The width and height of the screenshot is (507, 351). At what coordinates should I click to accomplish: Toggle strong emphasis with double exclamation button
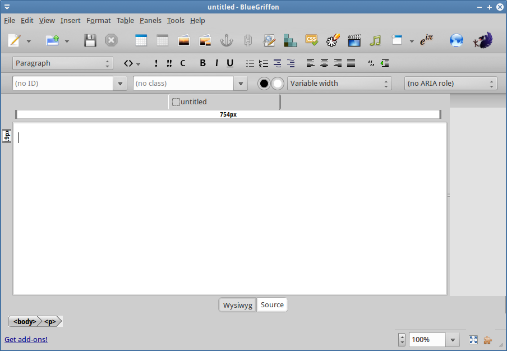(169, 63)
